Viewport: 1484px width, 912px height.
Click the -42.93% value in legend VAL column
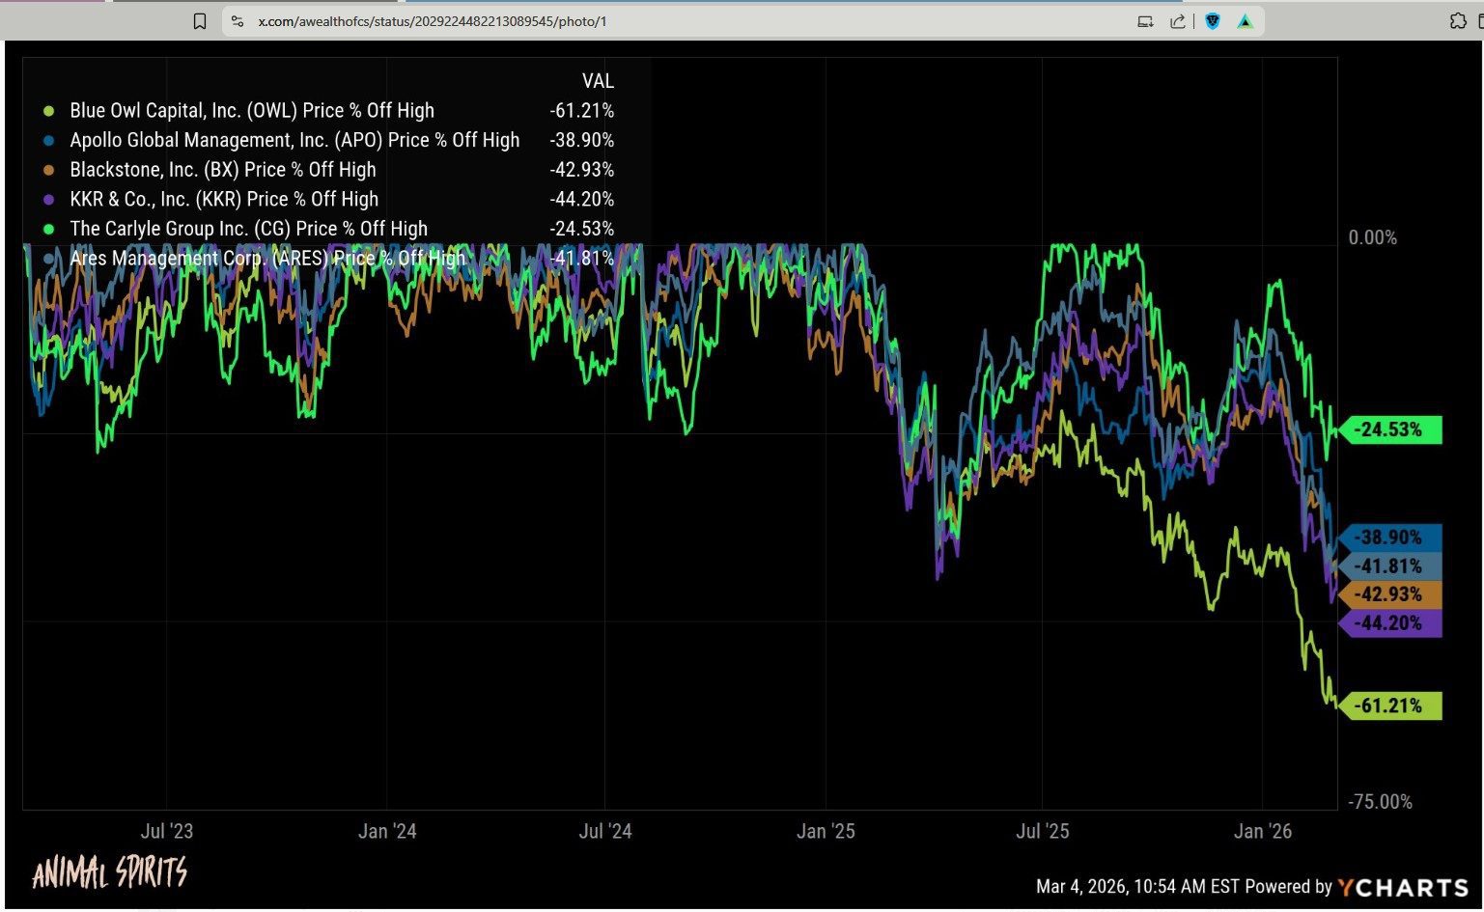[582, 170]
